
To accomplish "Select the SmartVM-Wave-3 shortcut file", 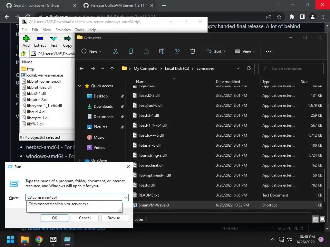I will tap(227, 205).
